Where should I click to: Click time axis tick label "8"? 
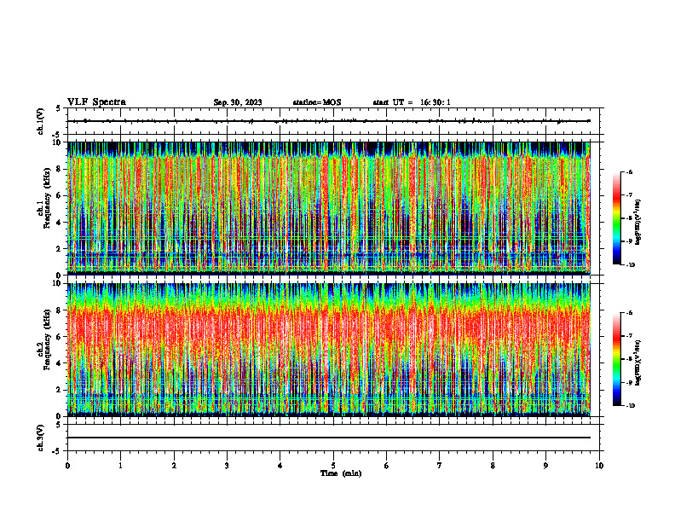(x=493, y=466)
